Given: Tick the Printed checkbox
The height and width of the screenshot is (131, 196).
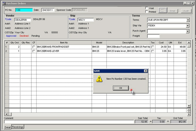Looking at the screenshot, I should 147,12.
